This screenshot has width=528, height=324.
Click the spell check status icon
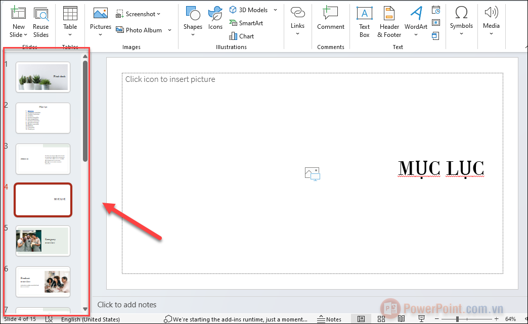(49, 319)
